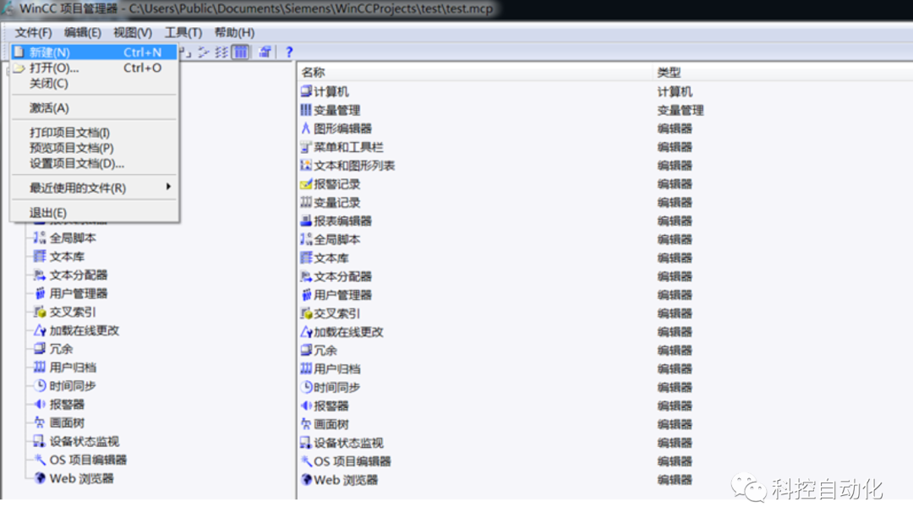Viewport: 913px width, 529px height.
Task: Click the 菜单和工具栏 icon in the list
Action: click(306, 147)
